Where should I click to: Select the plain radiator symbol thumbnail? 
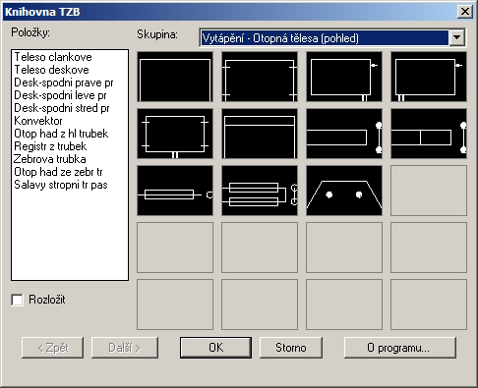(x=175, y=77)
